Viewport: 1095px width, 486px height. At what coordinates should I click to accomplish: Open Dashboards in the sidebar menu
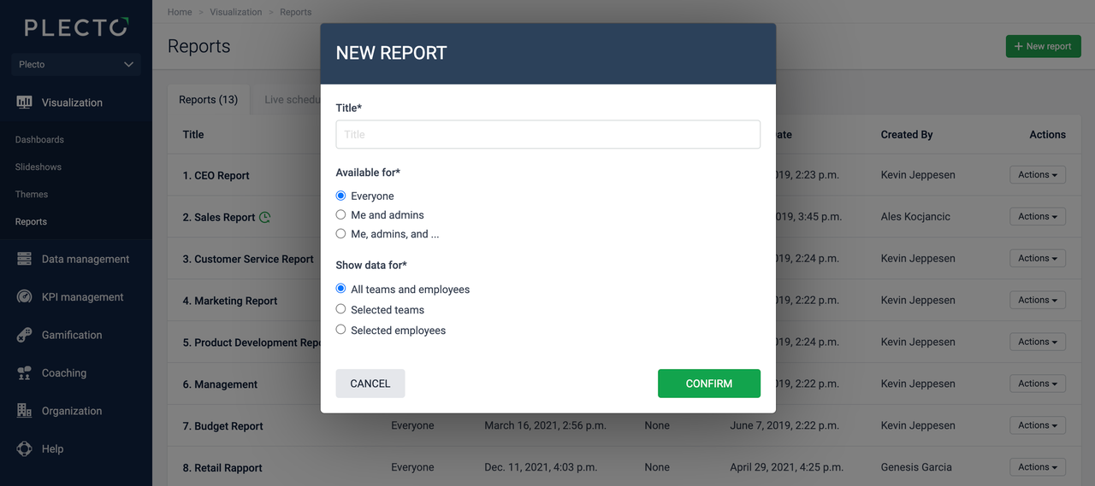pos(39,139)
